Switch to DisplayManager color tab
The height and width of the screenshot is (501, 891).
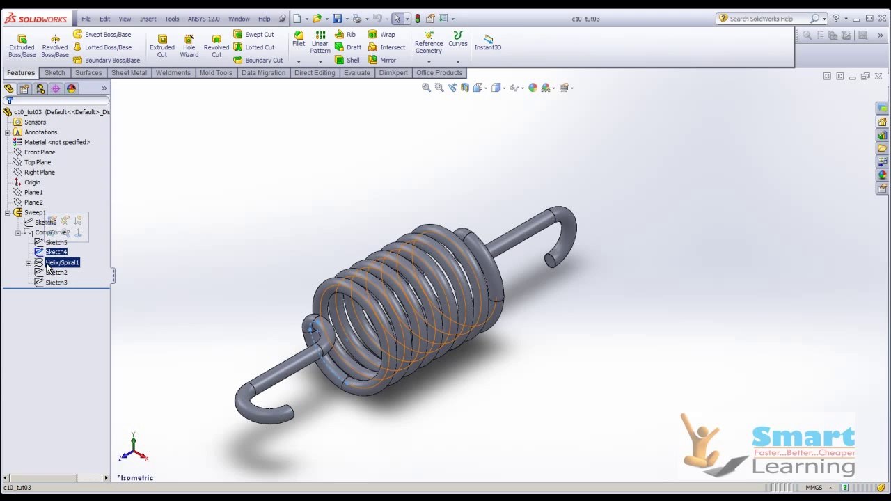click(71, 88)
